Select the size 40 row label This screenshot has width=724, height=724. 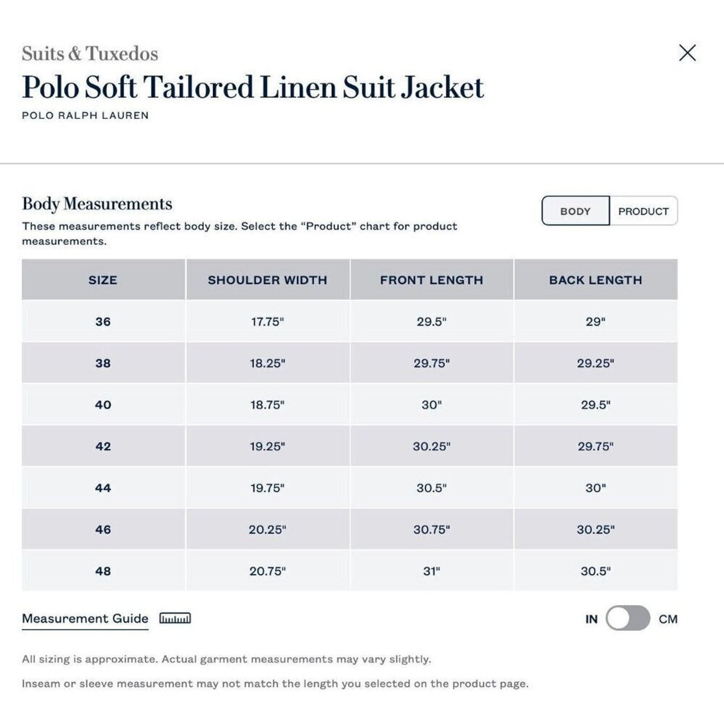point(103,405)
